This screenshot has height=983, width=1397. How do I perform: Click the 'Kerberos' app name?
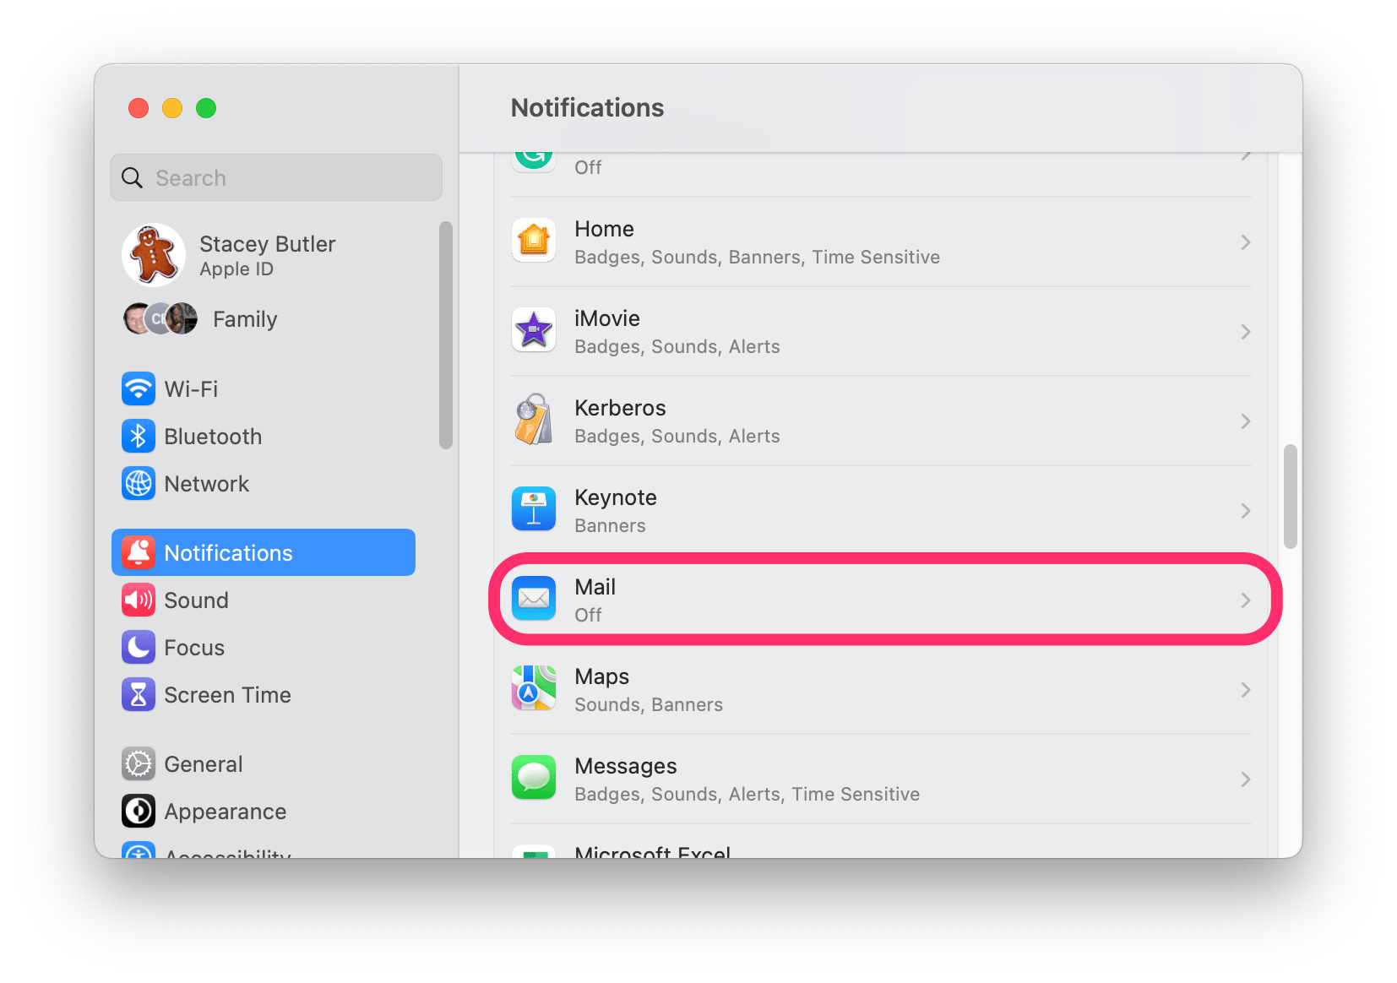pos(620,407)
